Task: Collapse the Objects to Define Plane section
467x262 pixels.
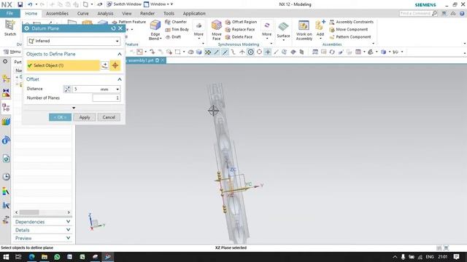Action: coord(120,54)
